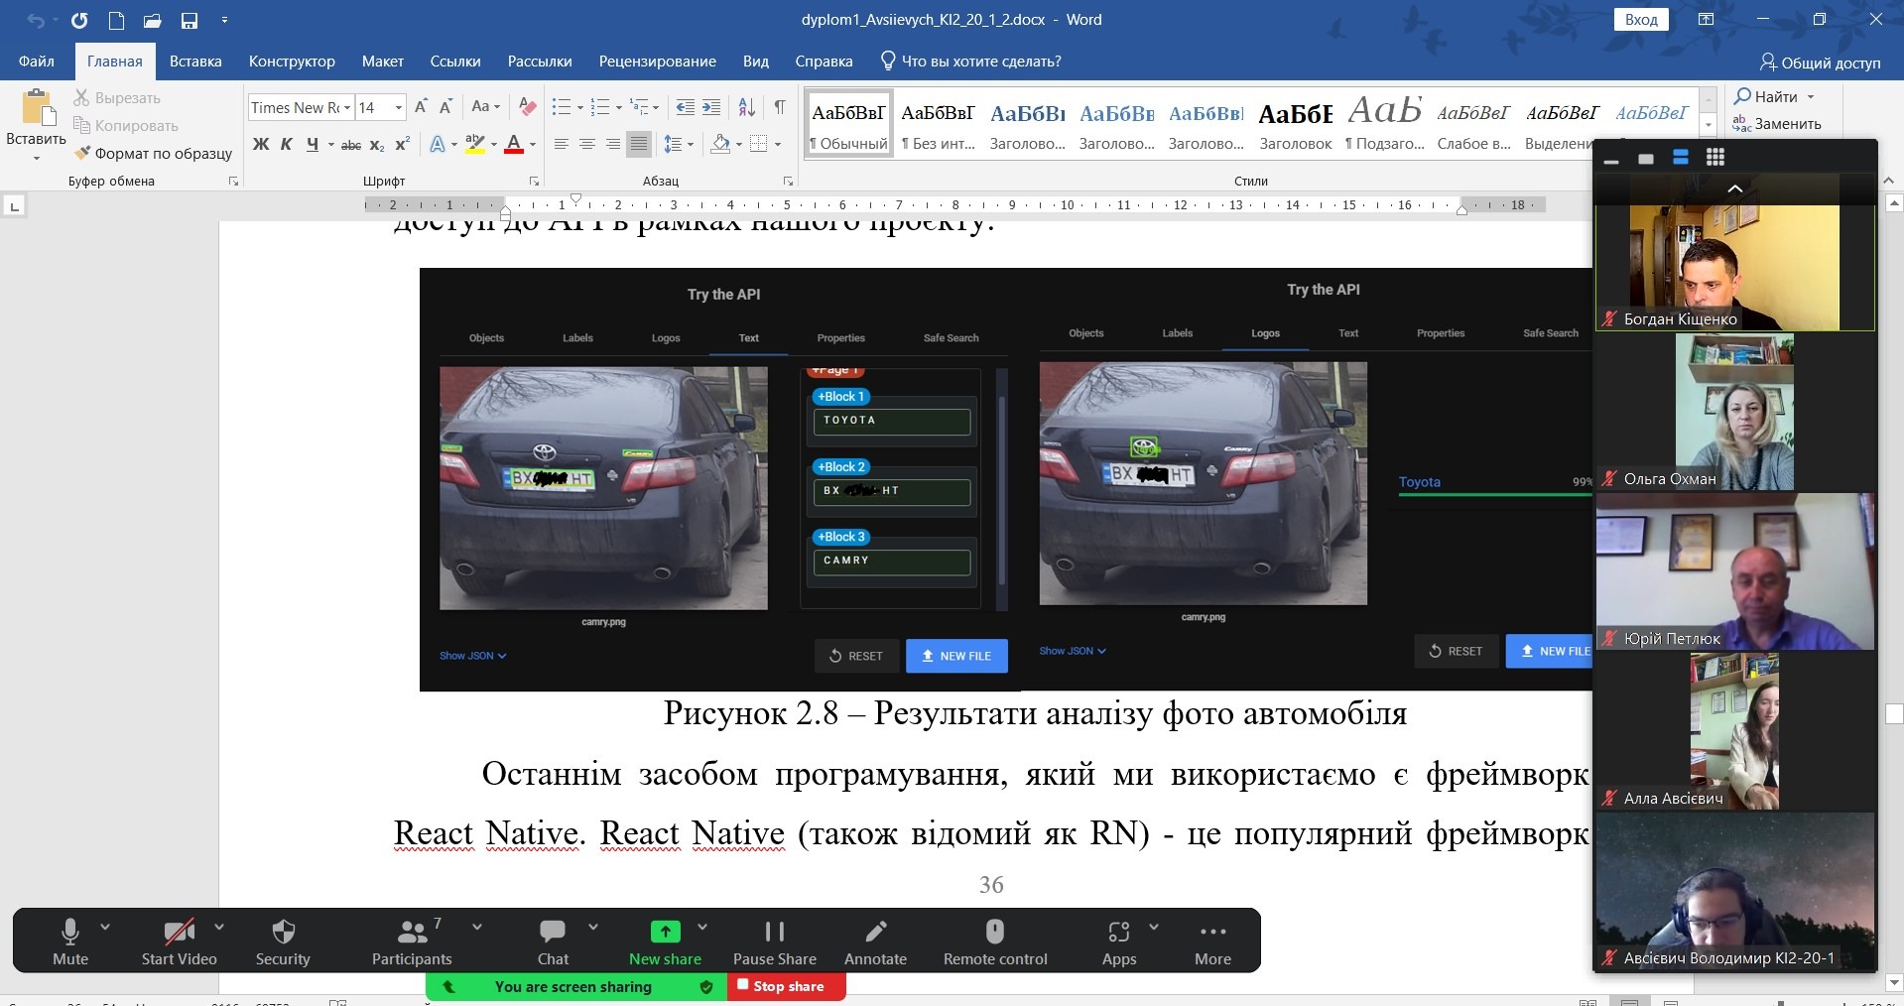Open Zoom Security shield options
Screen dimensions: 1904x1006
click(x=283, y=942)
